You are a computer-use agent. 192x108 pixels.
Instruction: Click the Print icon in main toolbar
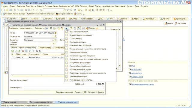26,10
